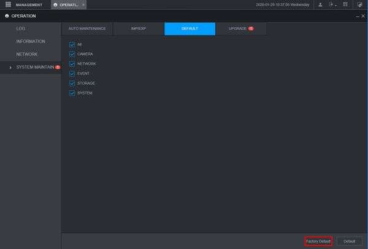Open the Information section in the sidebar
Screen dimensions: 368x249
[31, 41]
